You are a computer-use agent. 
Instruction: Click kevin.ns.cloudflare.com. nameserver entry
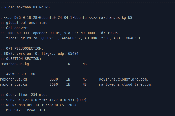pos(124,79)
